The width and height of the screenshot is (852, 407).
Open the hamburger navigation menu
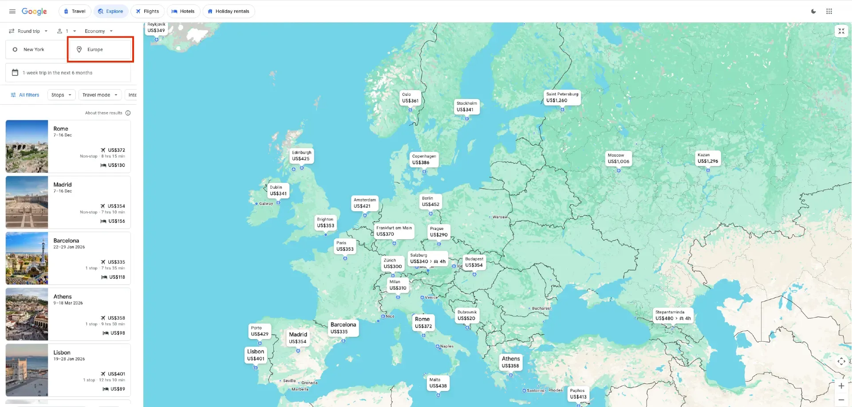(x=12, y=11)
